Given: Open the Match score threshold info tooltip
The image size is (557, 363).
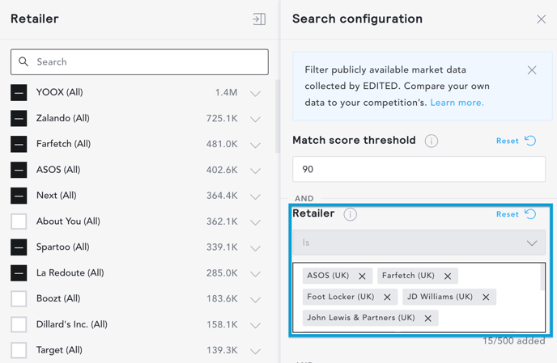Looking at the screenshot, I should click(432, 141).
